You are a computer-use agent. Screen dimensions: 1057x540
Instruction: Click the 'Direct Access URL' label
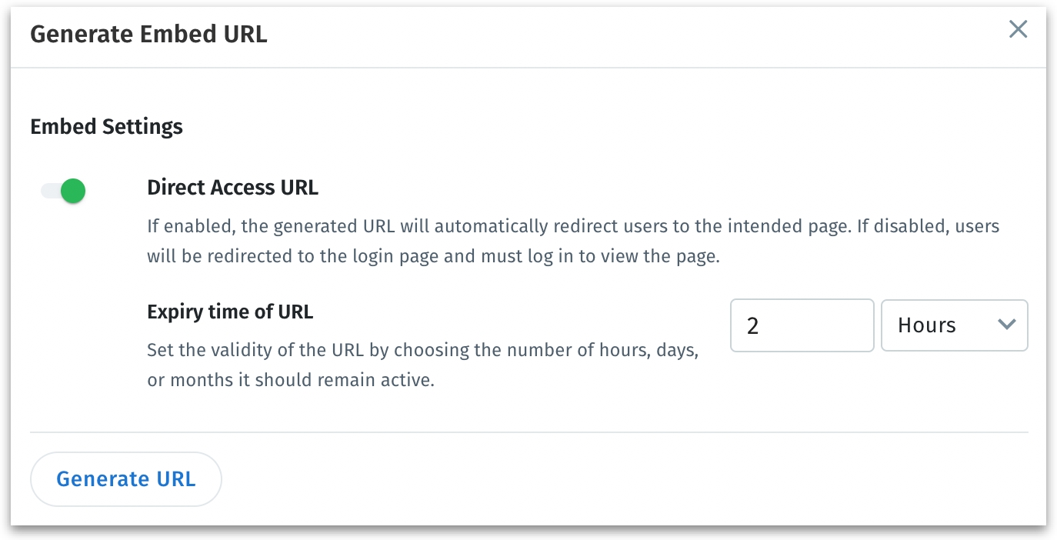(232, 187)
